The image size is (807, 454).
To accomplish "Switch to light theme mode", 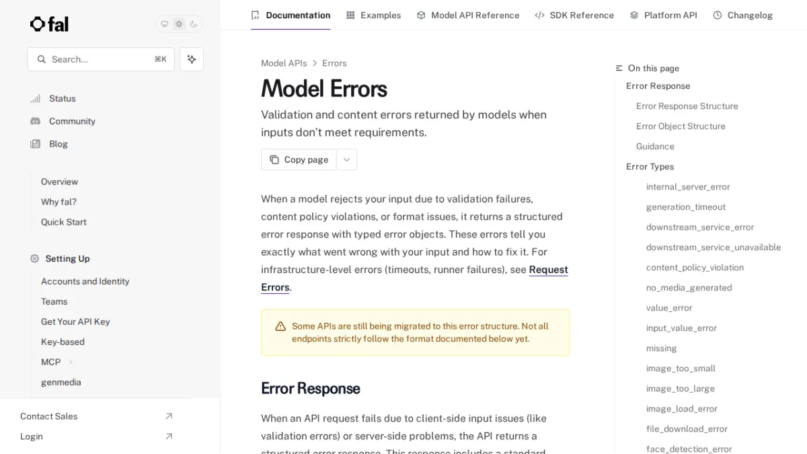I will [179, 24].
